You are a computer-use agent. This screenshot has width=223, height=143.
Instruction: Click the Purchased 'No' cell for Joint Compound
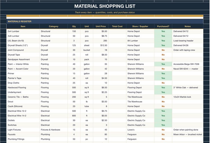pos(163,50)
